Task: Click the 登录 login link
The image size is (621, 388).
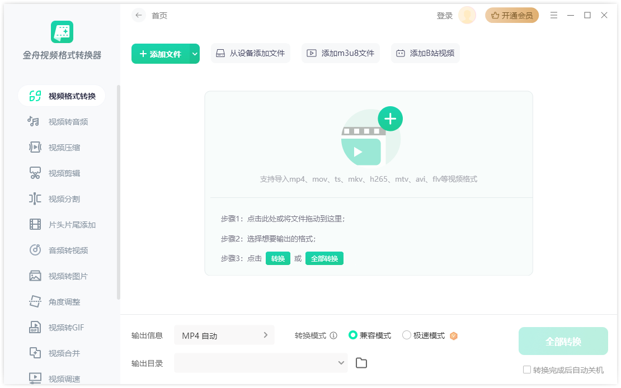Action: pos(444,15)
